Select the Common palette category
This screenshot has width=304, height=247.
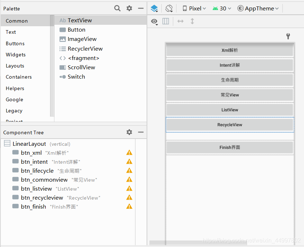click(26, 21)
